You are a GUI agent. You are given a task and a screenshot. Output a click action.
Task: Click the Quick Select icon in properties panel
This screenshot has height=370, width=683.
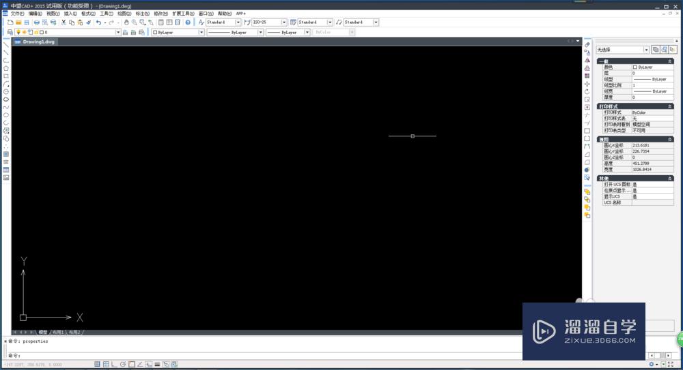point(673,50)
